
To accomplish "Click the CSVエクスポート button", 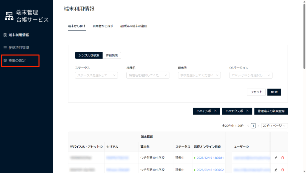I will click(x=237, y=111).
